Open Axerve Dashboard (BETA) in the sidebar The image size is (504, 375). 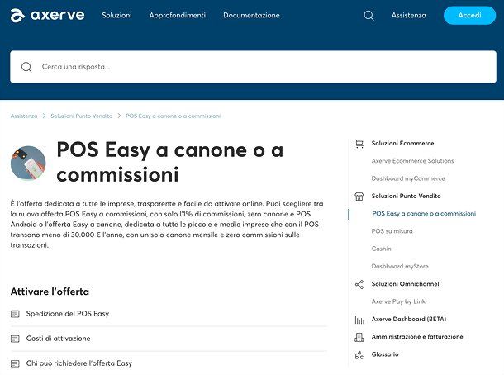pyautogui.click(x=409, y=319)
